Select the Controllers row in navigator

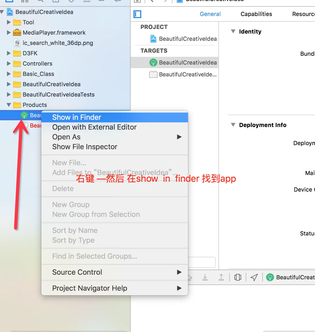coord(65,64)
